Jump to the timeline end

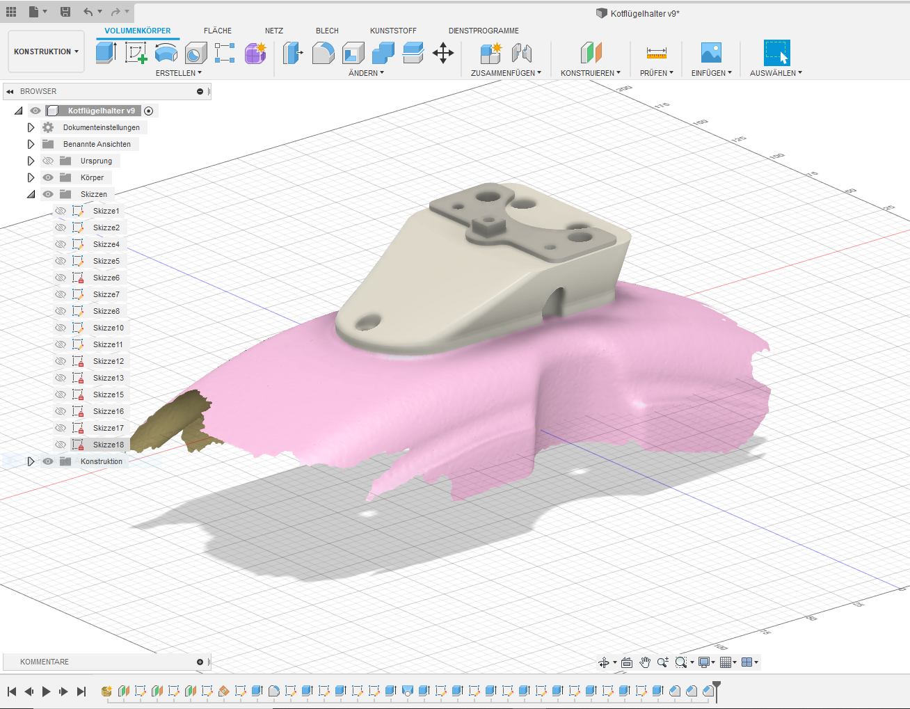click(x=81, y=692)
